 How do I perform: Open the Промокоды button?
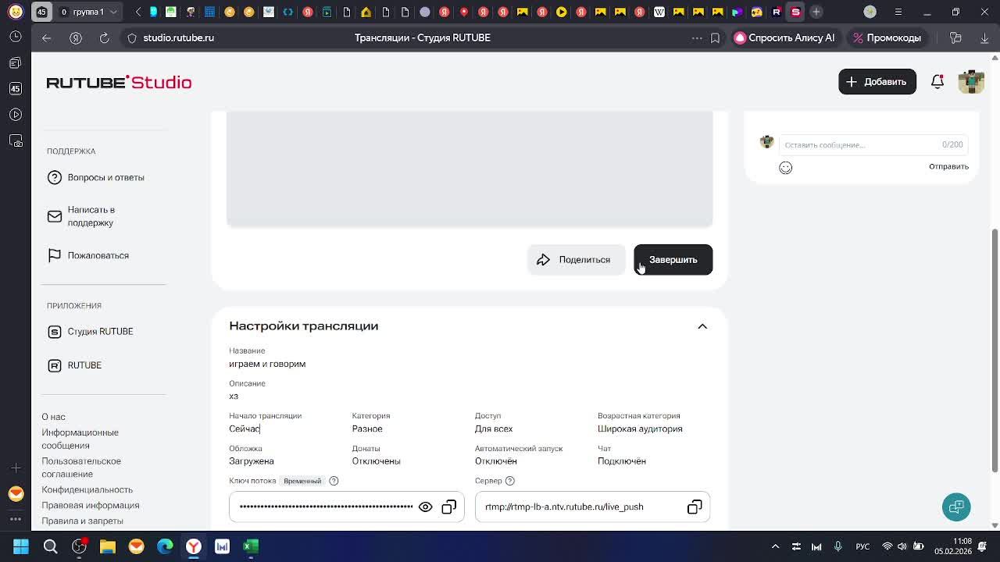(x=887, y=37)
